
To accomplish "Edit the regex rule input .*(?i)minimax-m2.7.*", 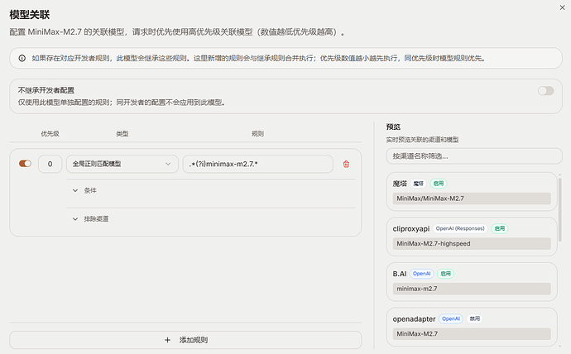I will coord(258,164).
